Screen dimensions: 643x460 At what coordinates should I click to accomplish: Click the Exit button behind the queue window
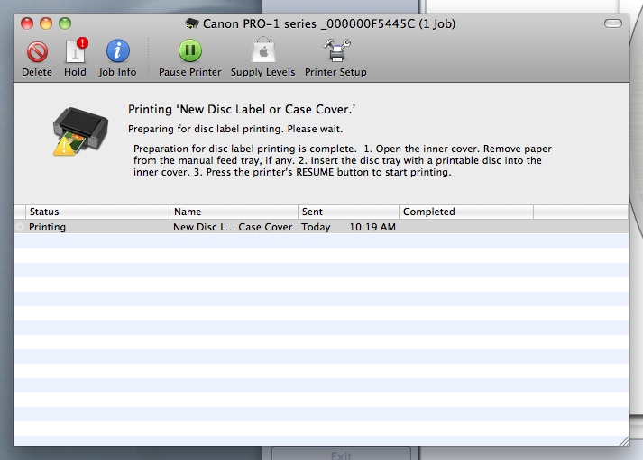tap(340, 455)
